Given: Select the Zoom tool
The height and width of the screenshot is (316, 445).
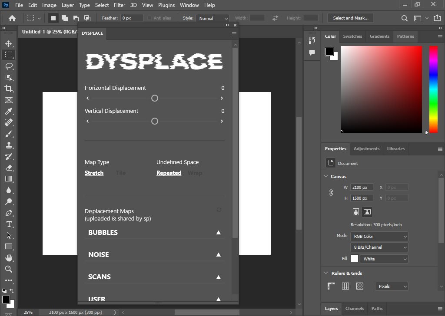Looking at the screenshot, I should (9, 269).
